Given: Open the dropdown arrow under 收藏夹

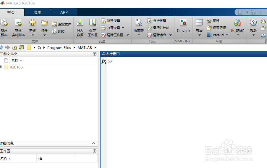Looking at the screenshot, I should (139, 35).
